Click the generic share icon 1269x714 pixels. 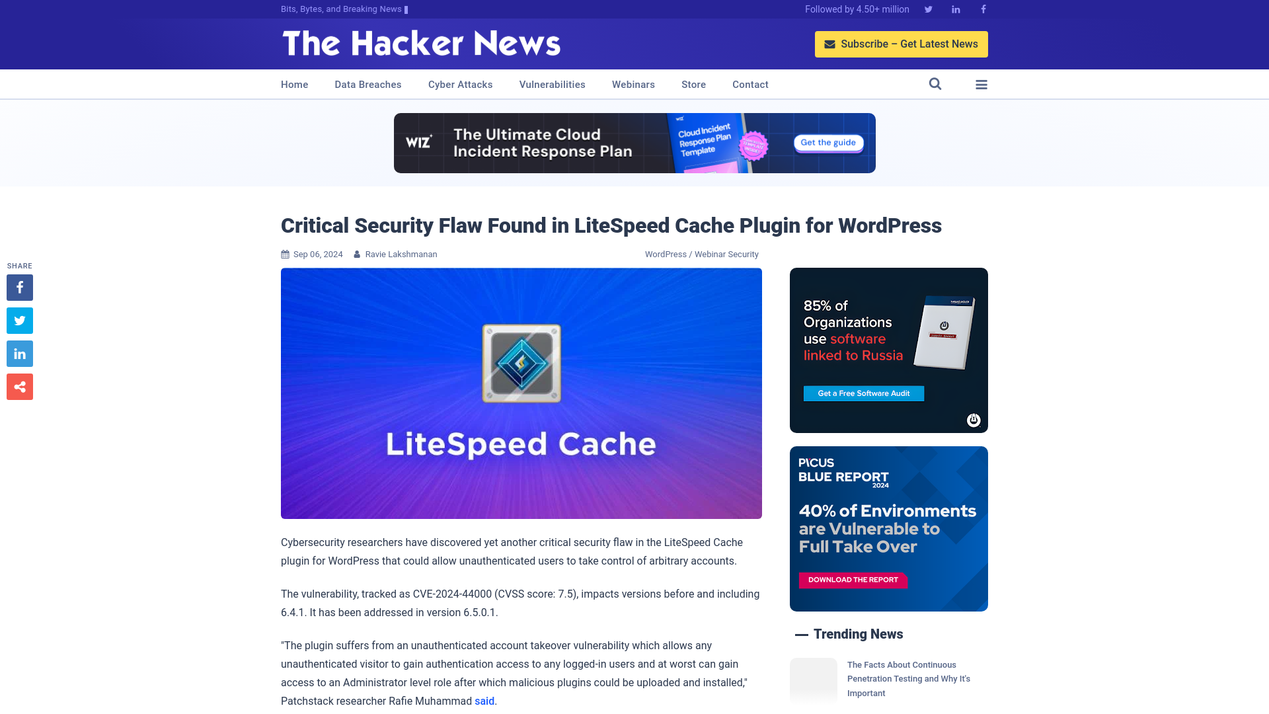pos(19,386)
